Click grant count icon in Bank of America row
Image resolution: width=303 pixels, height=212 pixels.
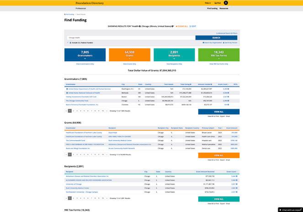(x=228, y=105)
